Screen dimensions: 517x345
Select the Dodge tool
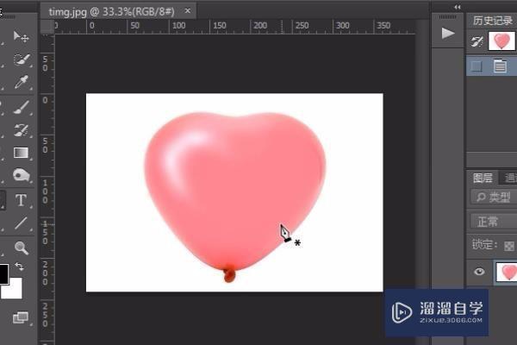21,175
